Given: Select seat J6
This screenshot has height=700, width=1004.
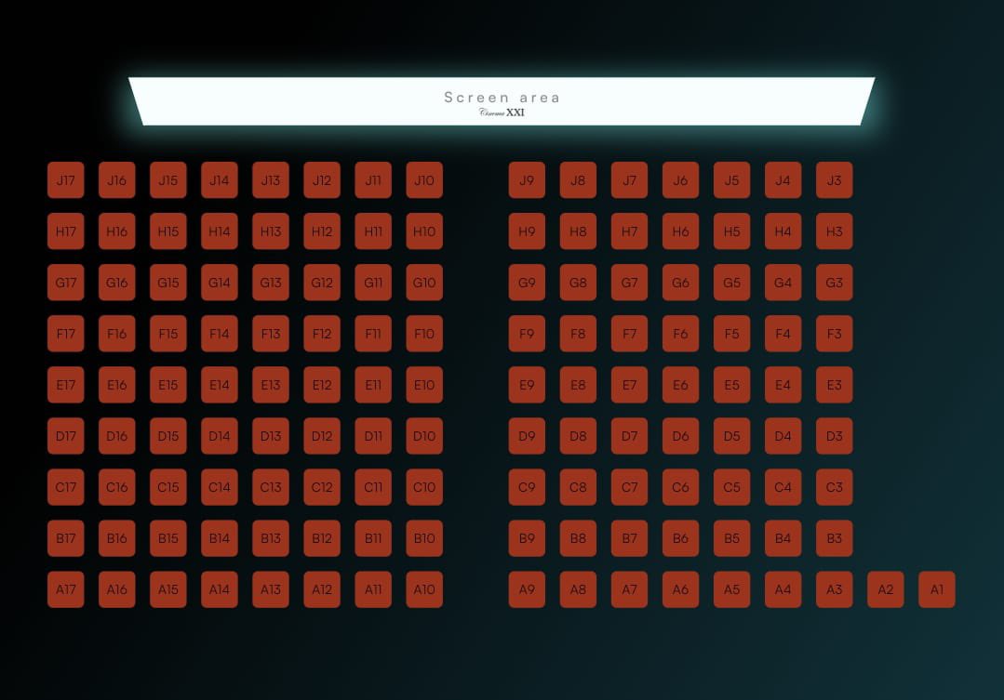Looking at the screenshot, I should tap(680, 179).
